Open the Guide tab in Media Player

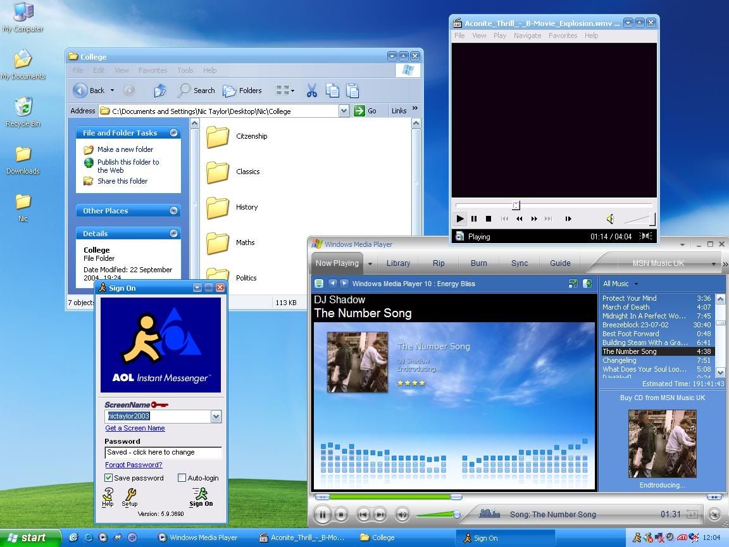[560, 263]
